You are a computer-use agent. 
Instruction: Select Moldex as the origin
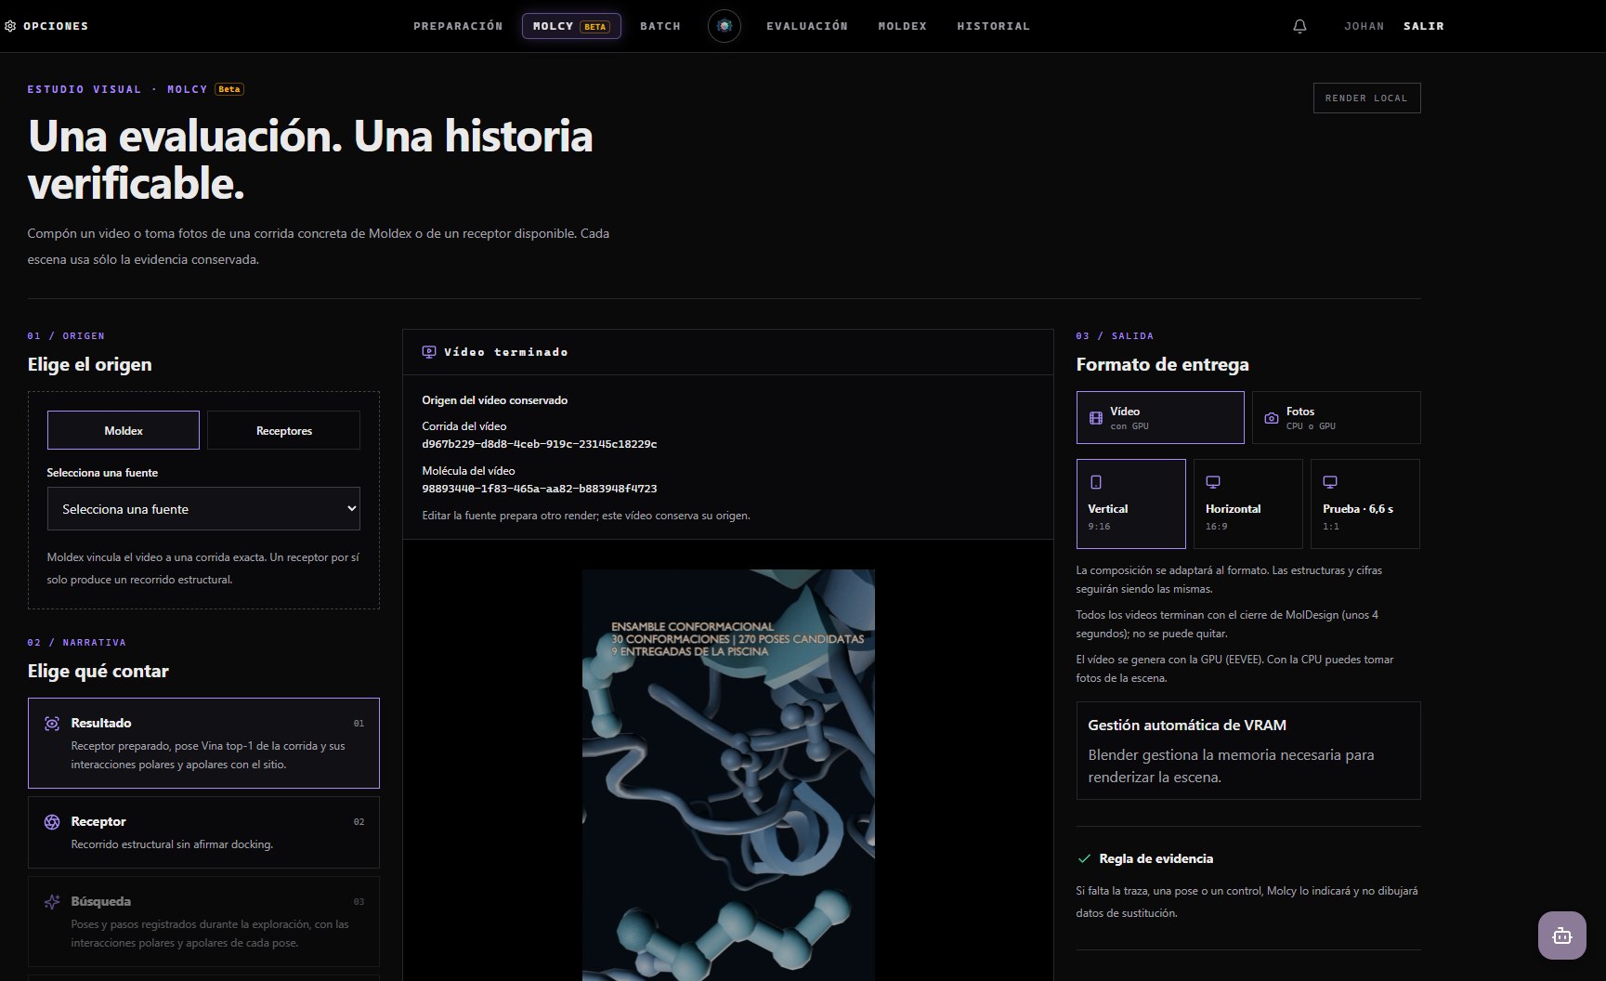[x=124, y=430]
